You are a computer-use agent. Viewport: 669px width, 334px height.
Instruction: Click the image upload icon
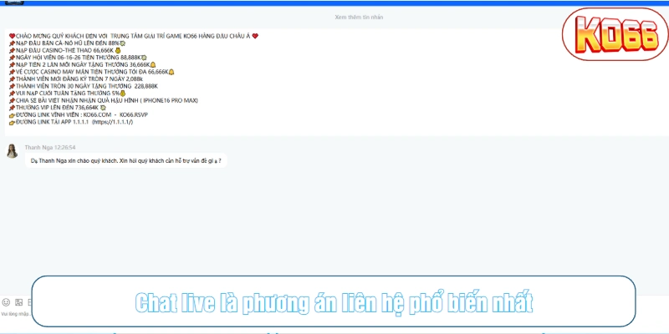(x=18, y=302)
